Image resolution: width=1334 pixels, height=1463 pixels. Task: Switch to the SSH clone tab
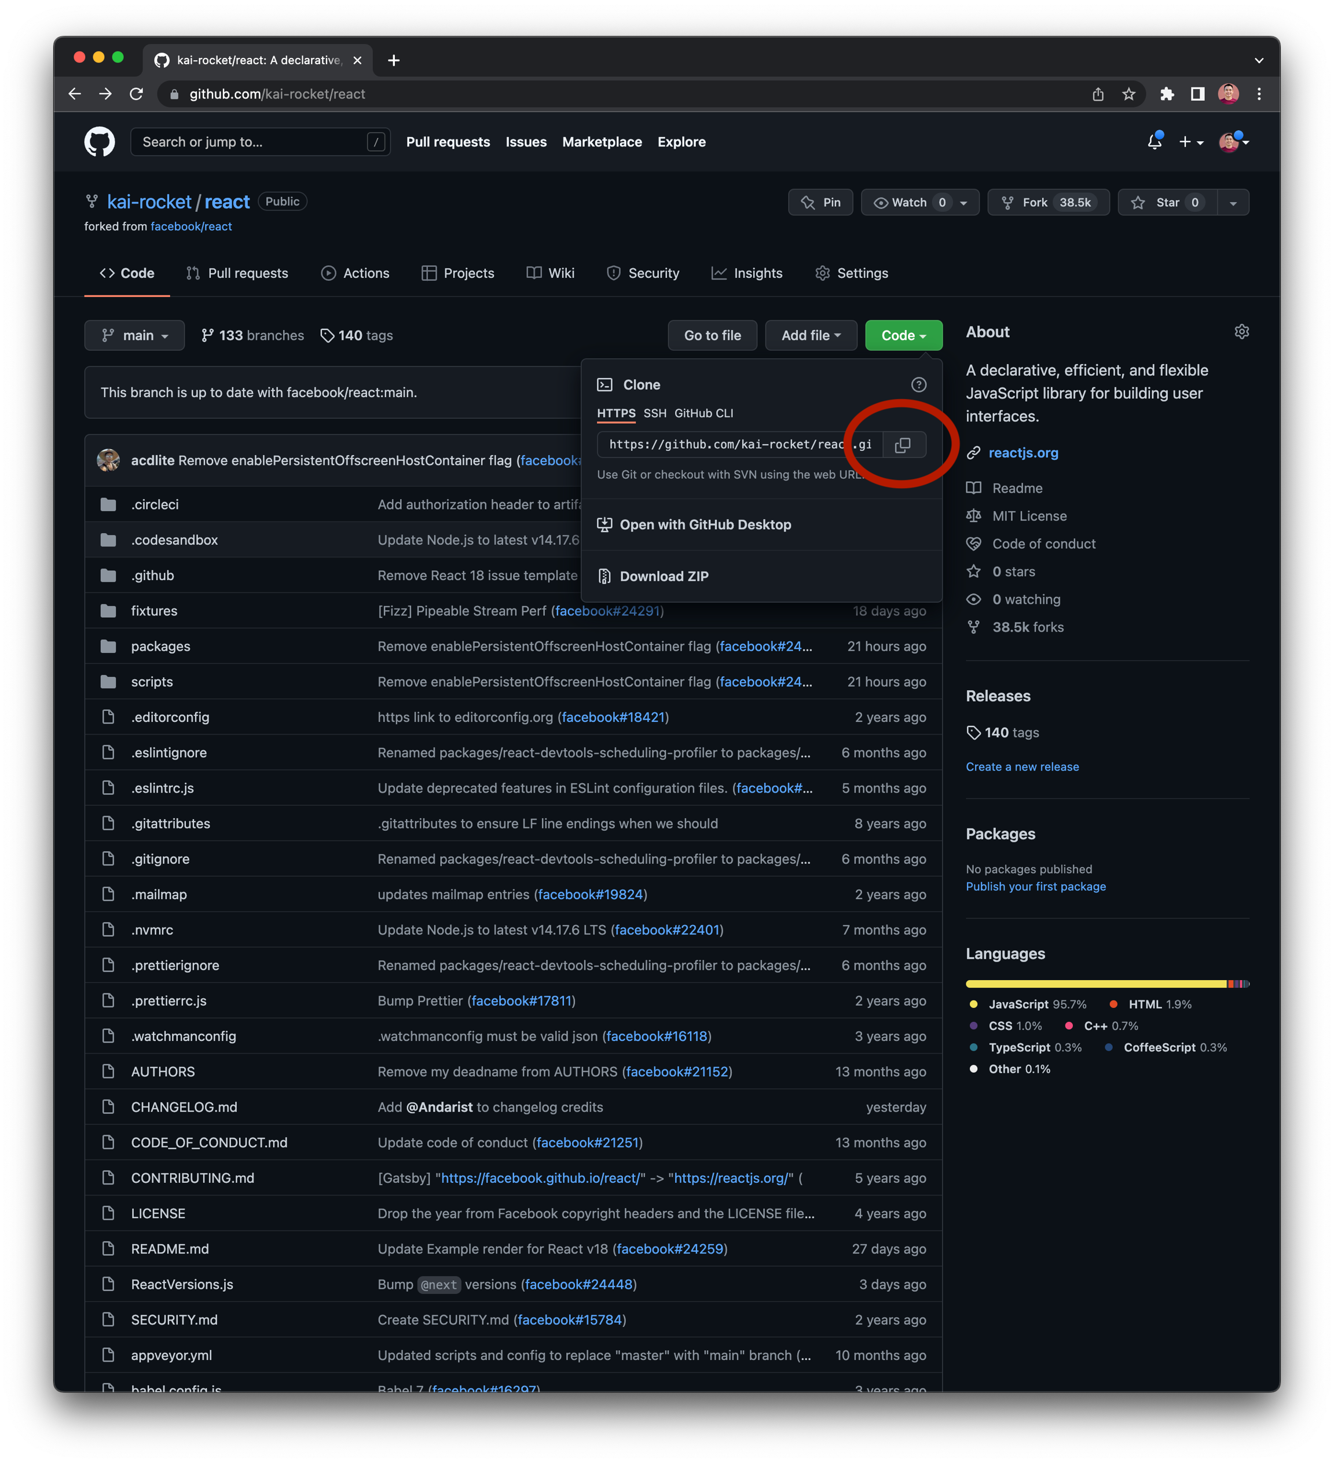coord(654,413)
